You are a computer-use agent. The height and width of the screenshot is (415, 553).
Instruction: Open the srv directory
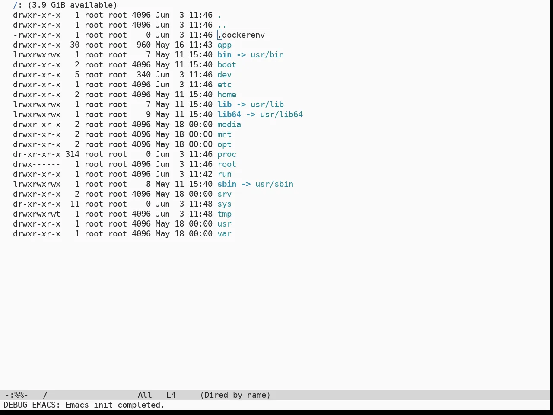[224, 194]
